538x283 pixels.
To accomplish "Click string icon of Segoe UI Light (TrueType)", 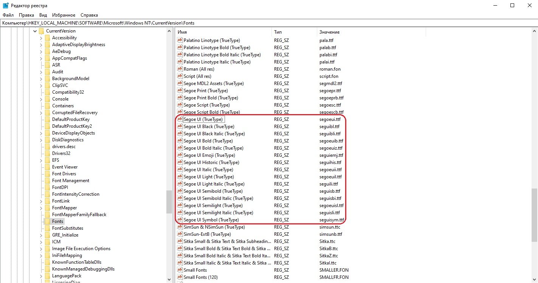I will tap(180, 177).
